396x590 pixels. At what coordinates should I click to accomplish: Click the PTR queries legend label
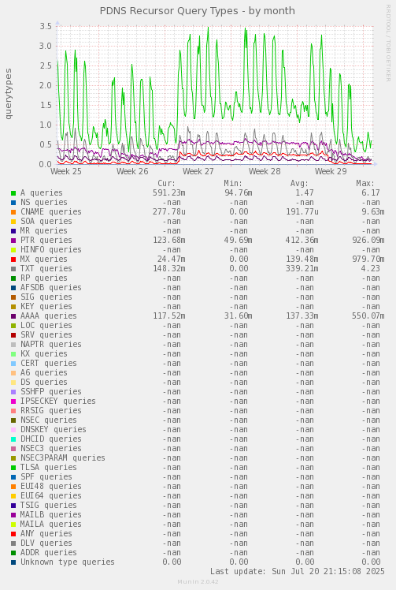[46, 241]
